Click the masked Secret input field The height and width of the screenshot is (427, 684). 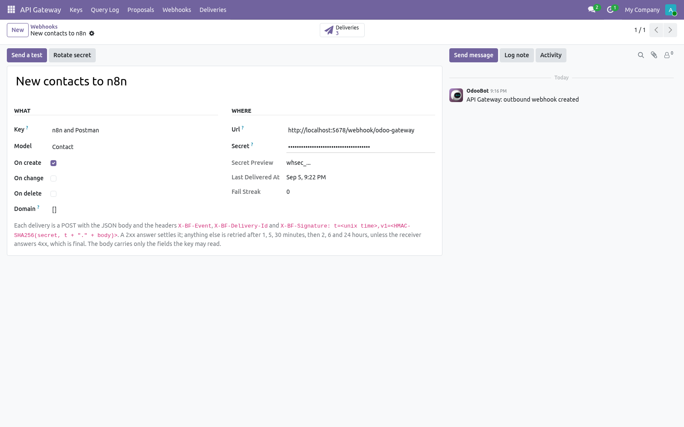tap(361, 147)
